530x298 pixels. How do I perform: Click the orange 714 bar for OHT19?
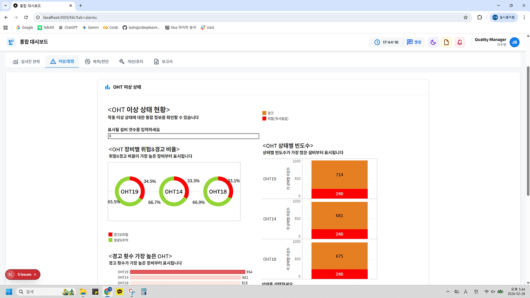340,174
